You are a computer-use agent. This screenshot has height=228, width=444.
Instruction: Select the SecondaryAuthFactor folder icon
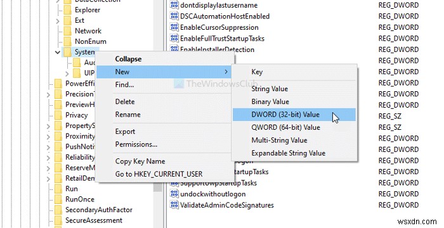click(x=58, y=210)
